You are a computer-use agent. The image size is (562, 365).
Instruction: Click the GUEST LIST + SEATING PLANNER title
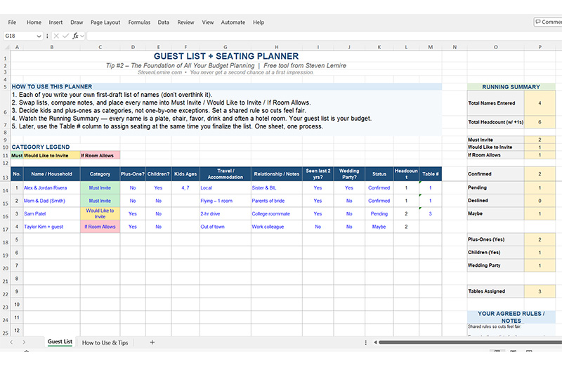point(226,56)
